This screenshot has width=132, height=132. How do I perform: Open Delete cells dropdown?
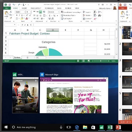click(87, 16)
